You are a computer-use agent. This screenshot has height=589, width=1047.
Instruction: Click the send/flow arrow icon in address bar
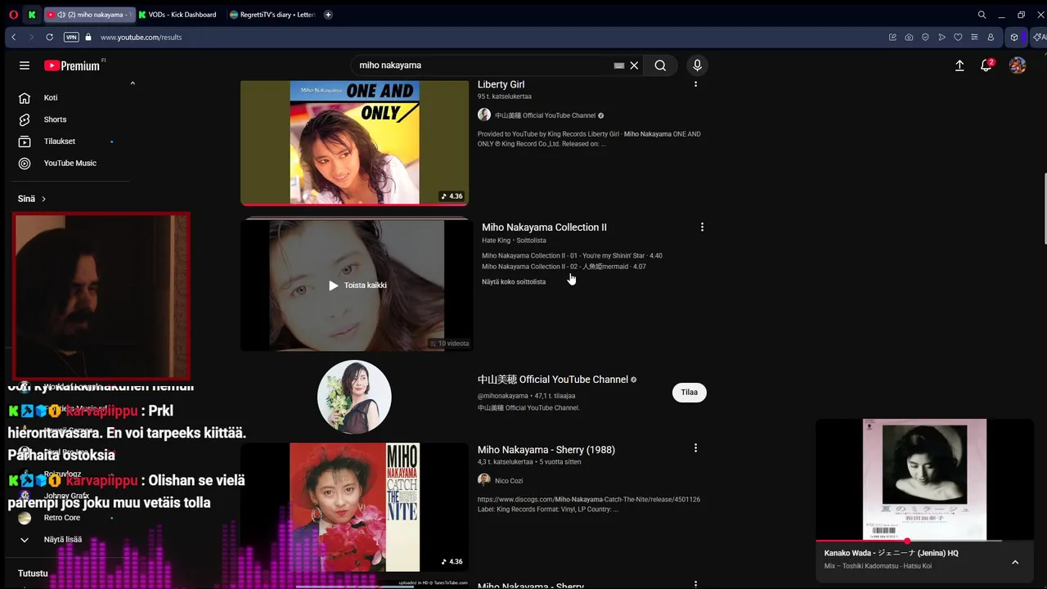click(x=941, y=37)
